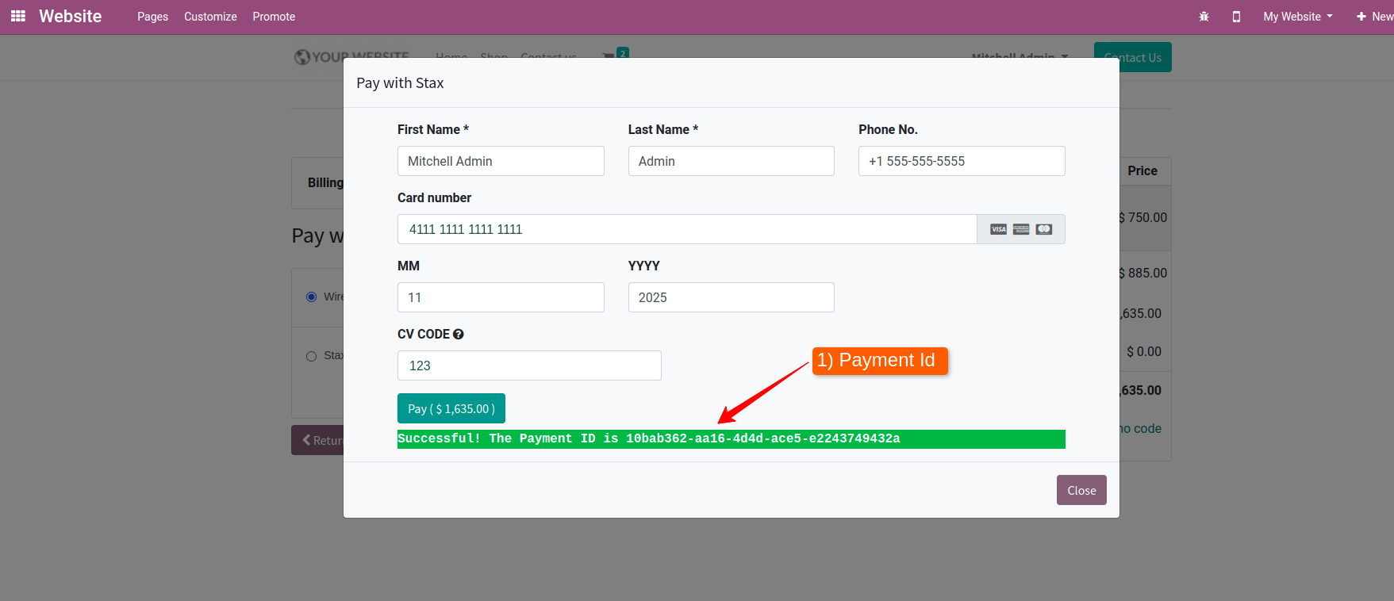Click the $ 0.00 amount
The image size is (1394, 601).
coord(1143,351)
